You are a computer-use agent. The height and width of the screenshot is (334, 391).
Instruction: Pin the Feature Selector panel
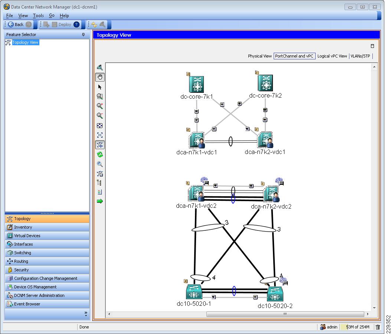83,35
